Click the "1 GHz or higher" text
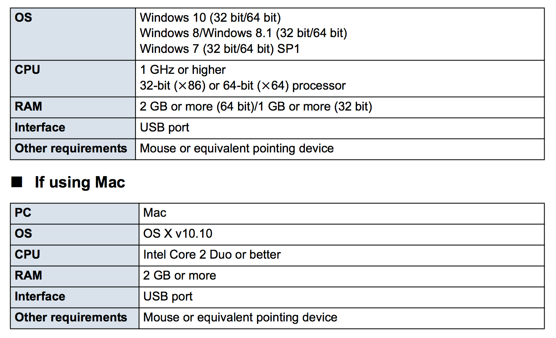This screenshot has width=556, height=338. pyautogui.click(x=182, y=70)
